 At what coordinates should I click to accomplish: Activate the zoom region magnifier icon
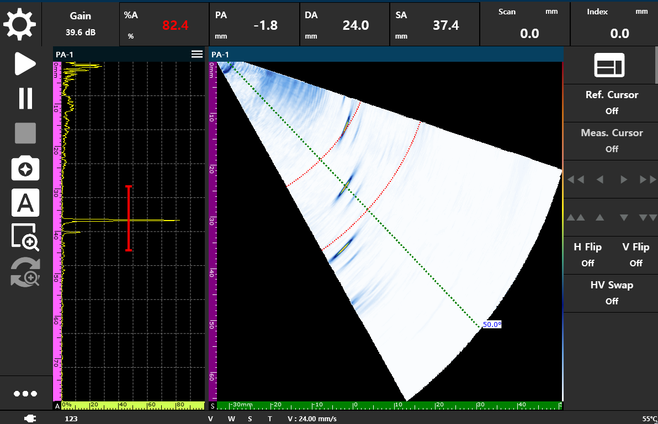tap(25, 237)
